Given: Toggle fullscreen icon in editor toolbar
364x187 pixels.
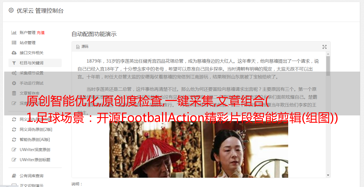Looking at the screenshot, I should coord(325,47).
